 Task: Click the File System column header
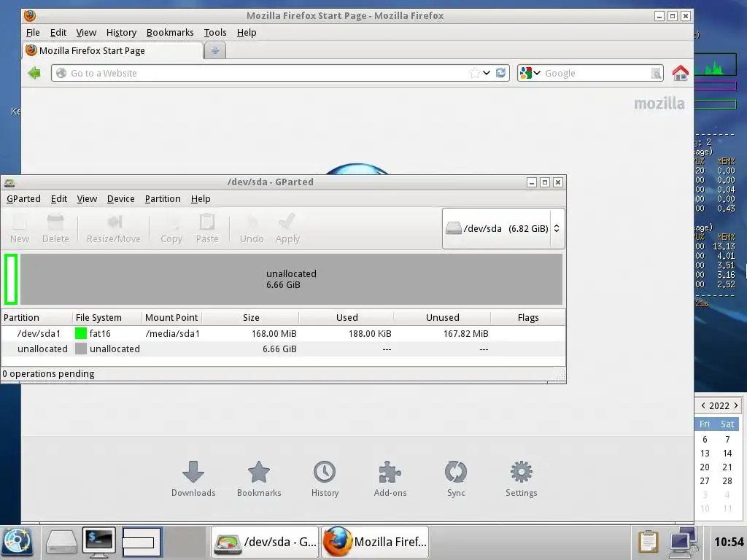tap(107, 318)
